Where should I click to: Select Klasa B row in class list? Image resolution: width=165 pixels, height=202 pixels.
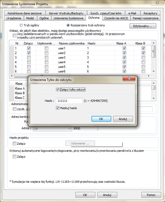tap(20, 93)
